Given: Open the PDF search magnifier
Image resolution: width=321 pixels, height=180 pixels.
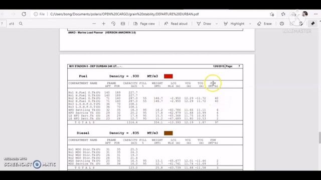Looking at the screenshot, I should coord(21,23).
